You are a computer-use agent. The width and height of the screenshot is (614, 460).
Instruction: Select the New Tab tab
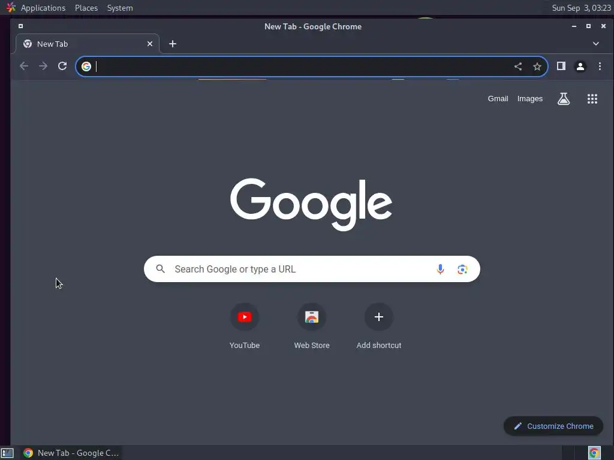(88, 44)
